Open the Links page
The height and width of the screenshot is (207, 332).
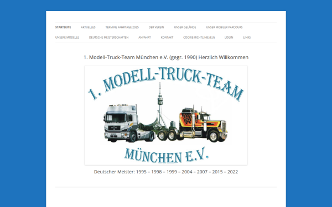(x=247, y=38)
